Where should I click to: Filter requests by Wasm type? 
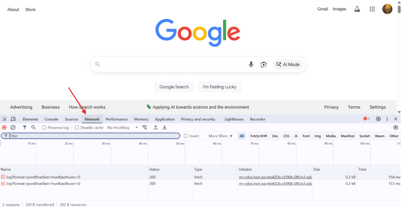tap(380, 136)
